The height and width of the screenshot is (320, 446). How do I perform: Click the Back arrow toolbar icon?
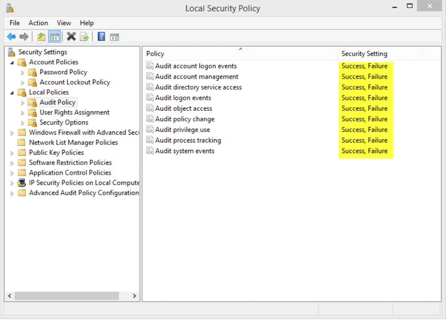[11, 37]
